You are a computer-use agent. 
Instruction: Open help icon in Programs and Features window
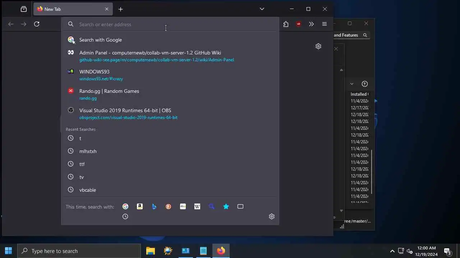[x=365, y=84]
